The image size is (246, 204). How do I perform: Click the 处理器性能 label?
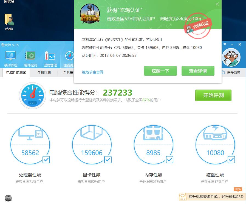[30, 175]
